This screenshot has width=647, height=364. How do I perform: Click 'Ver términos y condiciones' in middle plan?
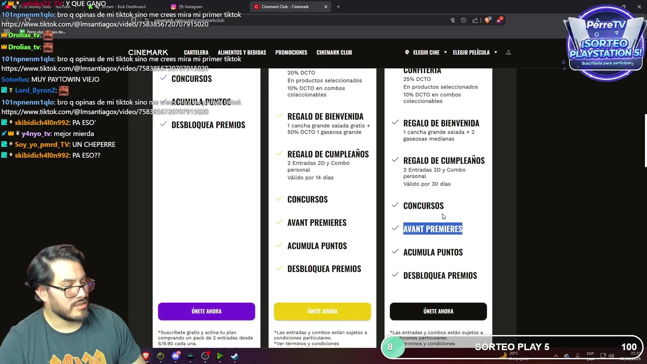click(306, 344)
